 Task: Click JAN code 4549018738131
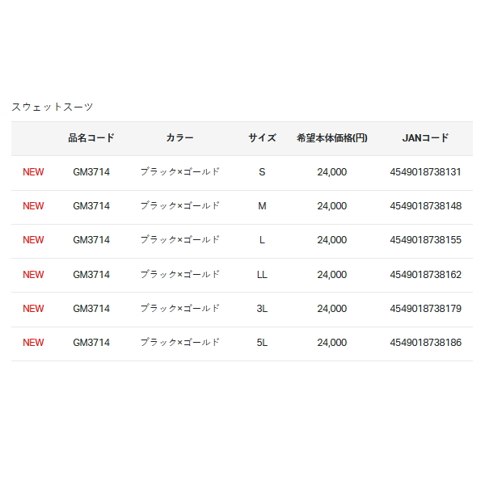[x=425, y=172]
